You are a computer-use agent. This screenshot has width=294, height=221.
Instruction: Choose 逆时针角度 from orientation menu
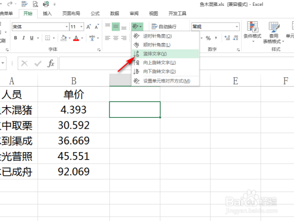(x=165, y=36)
